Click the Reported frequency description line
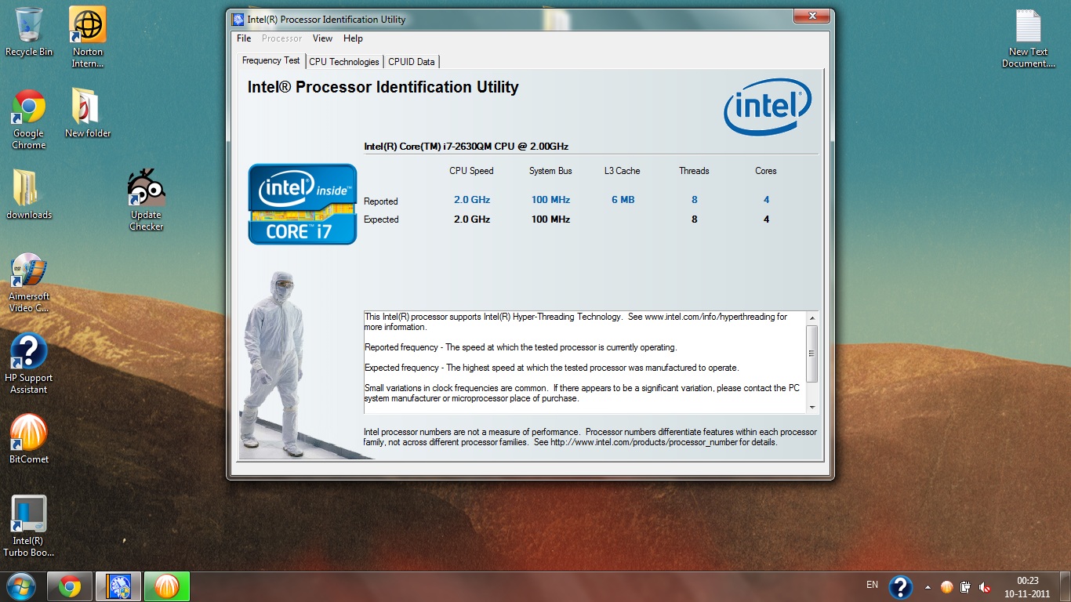 click(521, 347)
